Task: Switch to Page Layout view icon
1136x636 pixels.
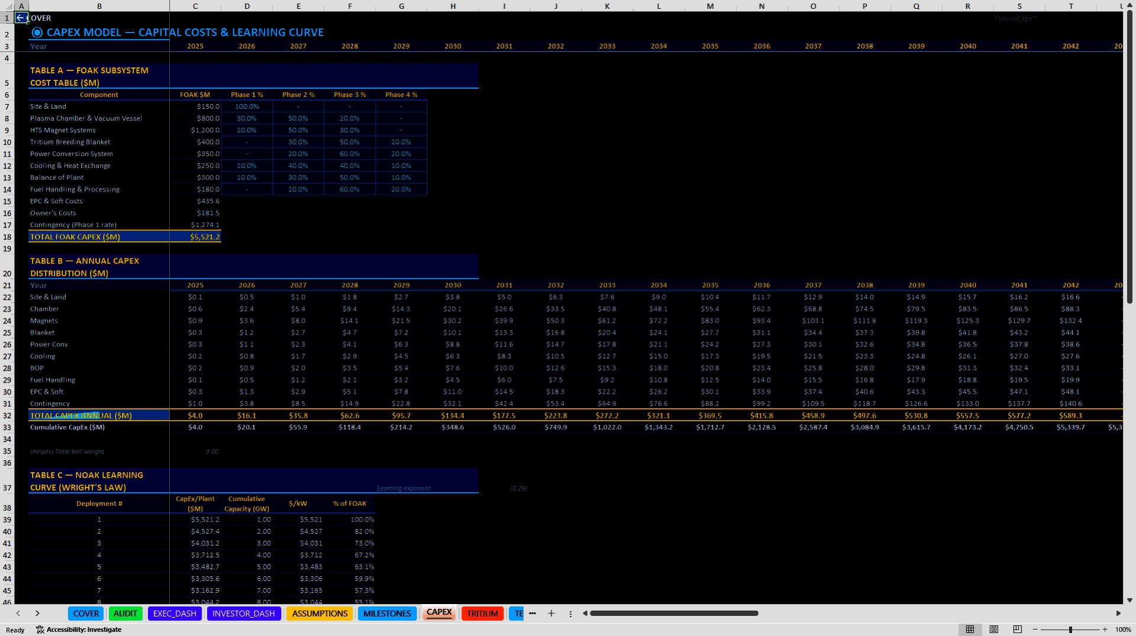Action: pos(993,629)
